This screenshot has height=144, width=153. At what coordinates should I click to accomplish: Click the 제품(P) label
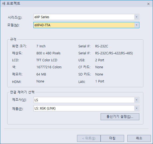click(18, 109)
